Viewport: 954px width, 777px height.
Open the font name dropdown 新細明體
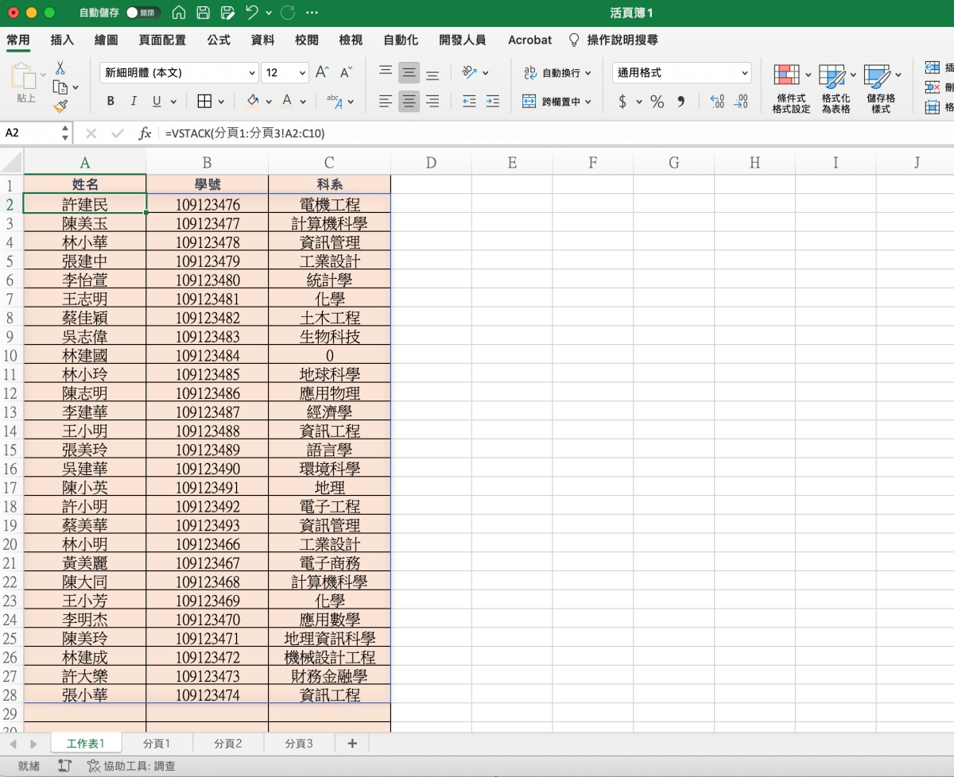(x=251, y=72)
